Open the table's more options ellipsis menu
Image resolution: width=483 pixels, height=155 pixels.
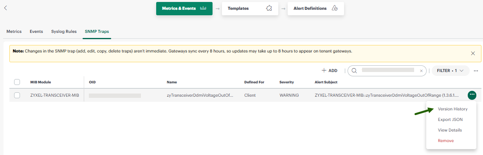[x=476, y=71]
